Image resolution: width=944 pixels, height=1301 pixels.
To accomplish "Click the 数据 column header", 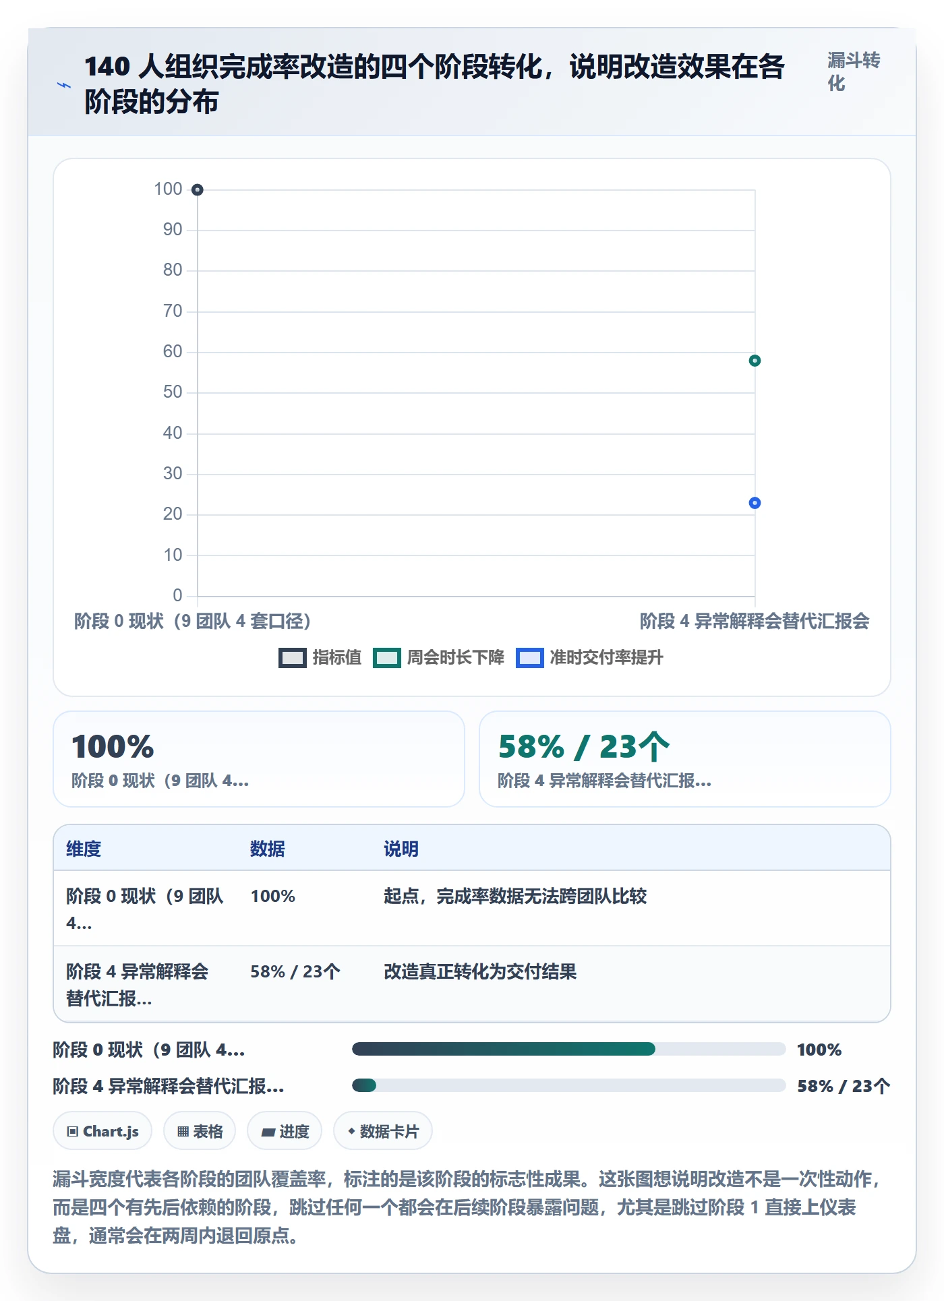I will (x=268, y=849).
